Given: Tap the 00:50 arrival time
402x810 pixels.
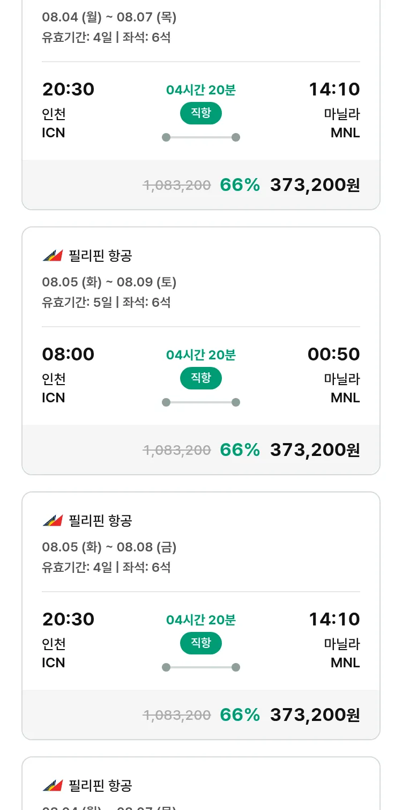Looking at the screenshot, I should click(x=333, y=354).
